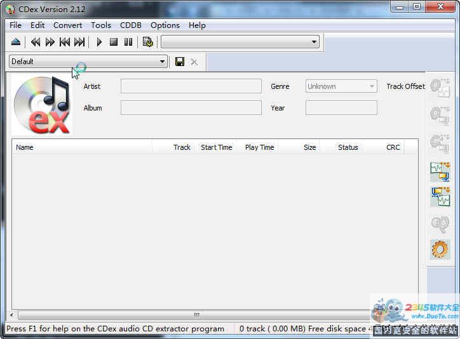Open the configure settings icon in the toolbar

click(x=148, y=42)
